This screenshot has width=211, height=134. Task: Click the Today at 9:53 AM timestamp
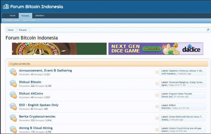point(178,131)
